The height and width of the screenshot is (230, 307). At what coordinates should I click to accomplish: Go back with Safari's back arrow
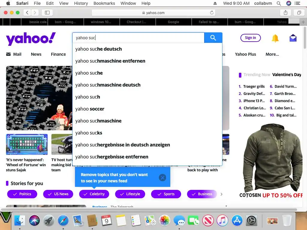(x=27, y=13)
